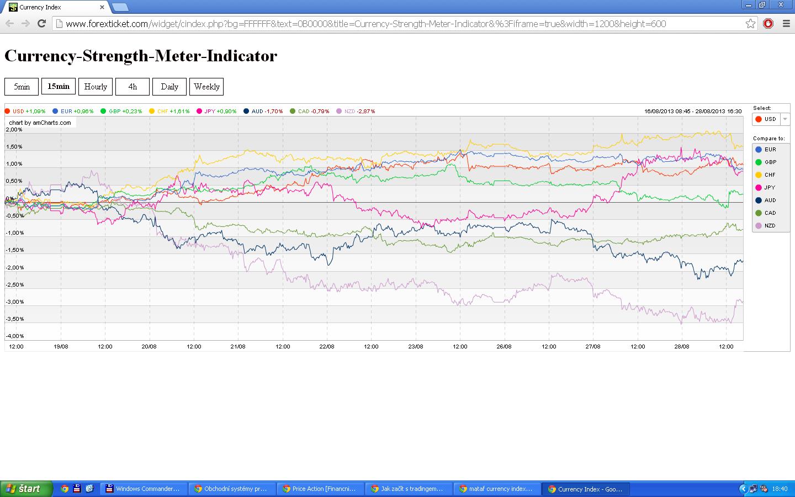This screenshot has width=795, height=497.
Task: Toggle JPY in the Compare to list
Action: pos(771,188)
